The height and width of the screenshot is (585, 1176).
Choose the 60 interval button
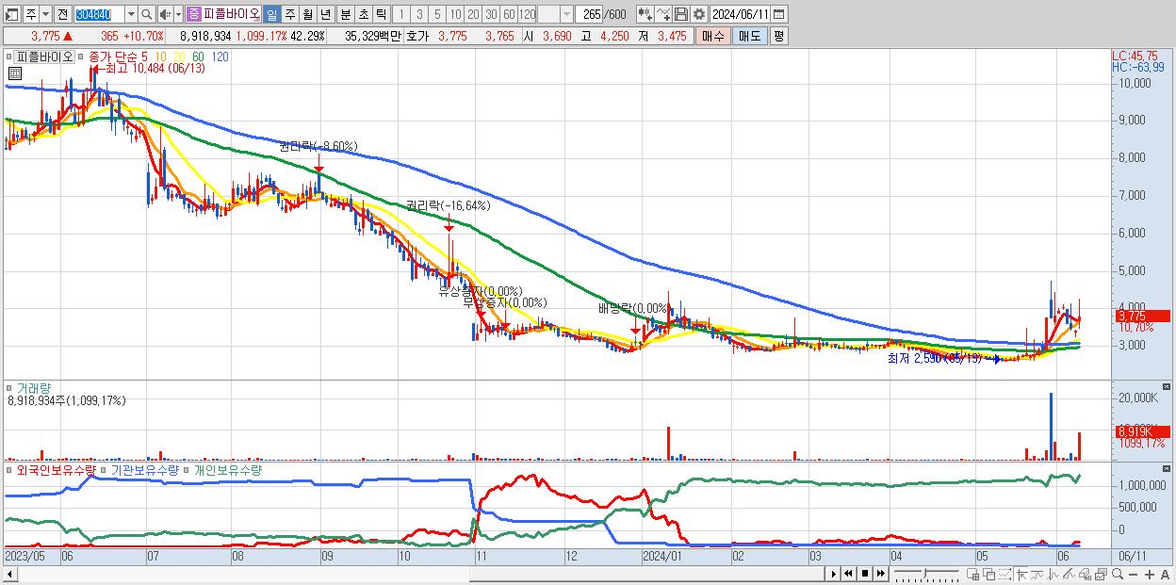pos(509,14)
